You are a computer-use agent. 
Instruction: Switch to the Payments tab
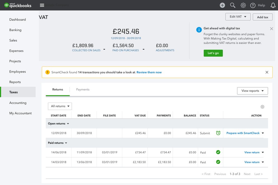tap(83, 89)
